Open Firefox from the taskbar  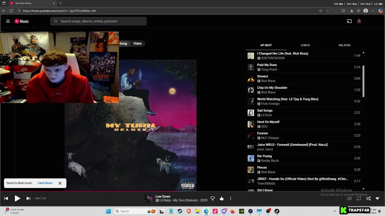pos(233,211)
